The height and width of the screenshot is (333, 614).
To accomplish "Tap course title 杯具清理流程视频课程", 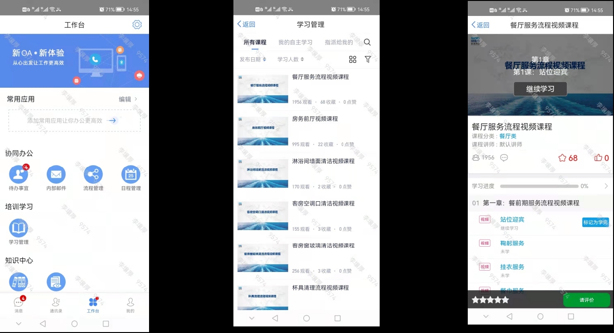I will point(321,288).
